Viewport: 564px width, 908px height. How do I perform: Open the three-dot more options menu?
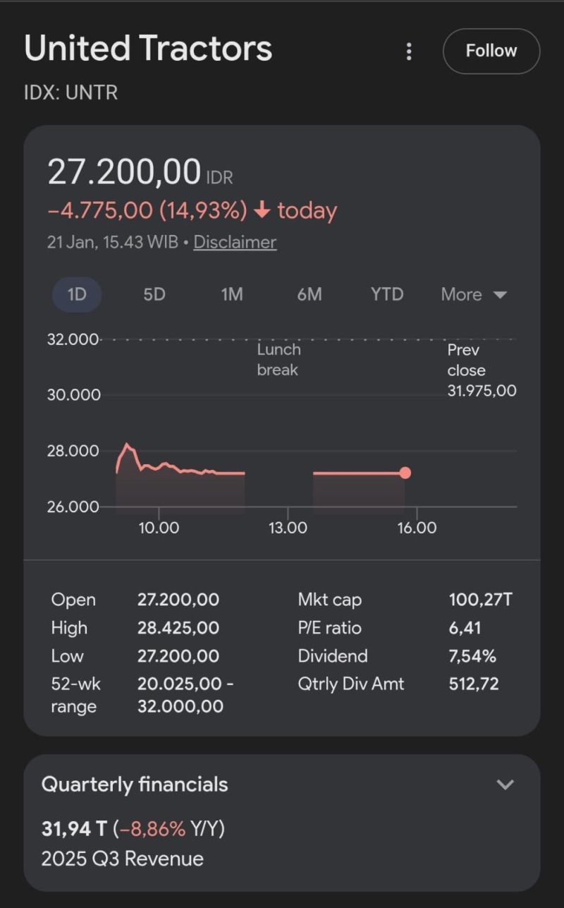coord(409,52)
